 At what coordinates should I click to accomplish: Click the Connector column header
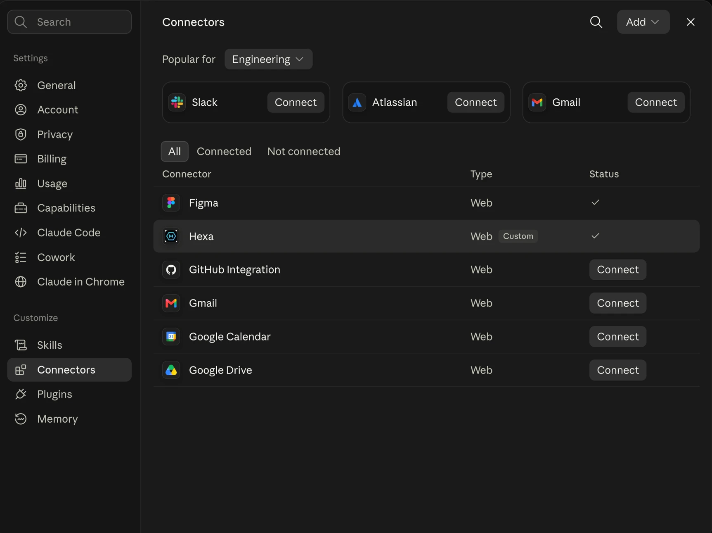click(187, 174)
